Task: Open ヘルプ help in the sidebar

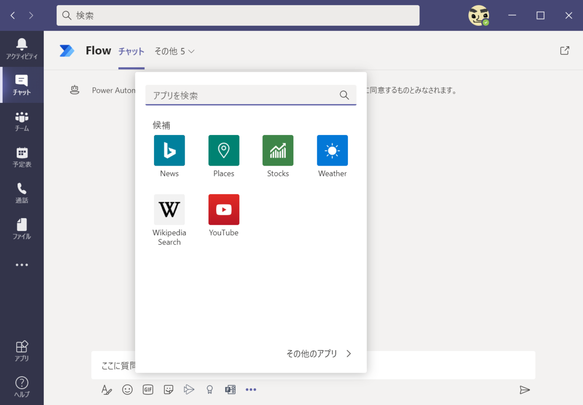Action: (x=22, y=387)
